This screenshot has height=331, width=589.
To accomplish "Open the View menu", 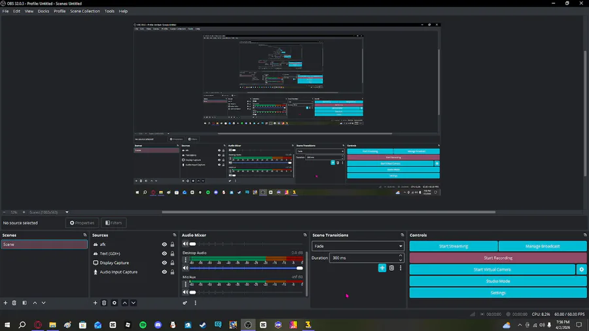I will [x=29, y=11].
